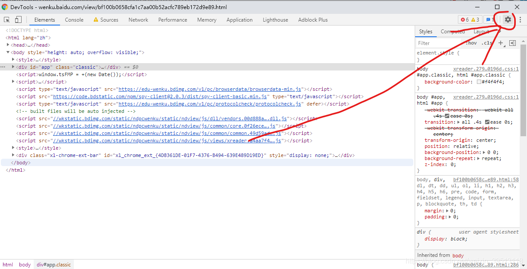The height and width of the screenshot is (269, 527).
Task: Open the common/core.js script link
Action: coord(164,126)
